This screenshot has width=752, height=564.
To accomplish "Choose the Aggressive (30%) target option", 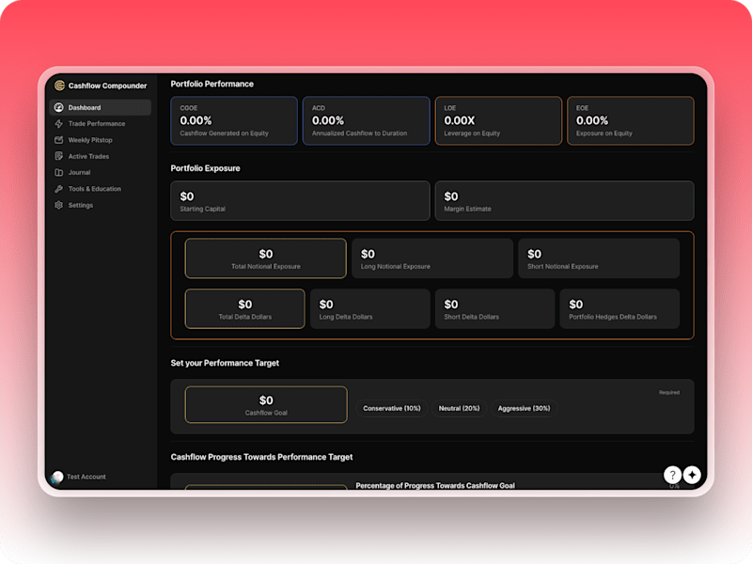I will tap(524, 409).
